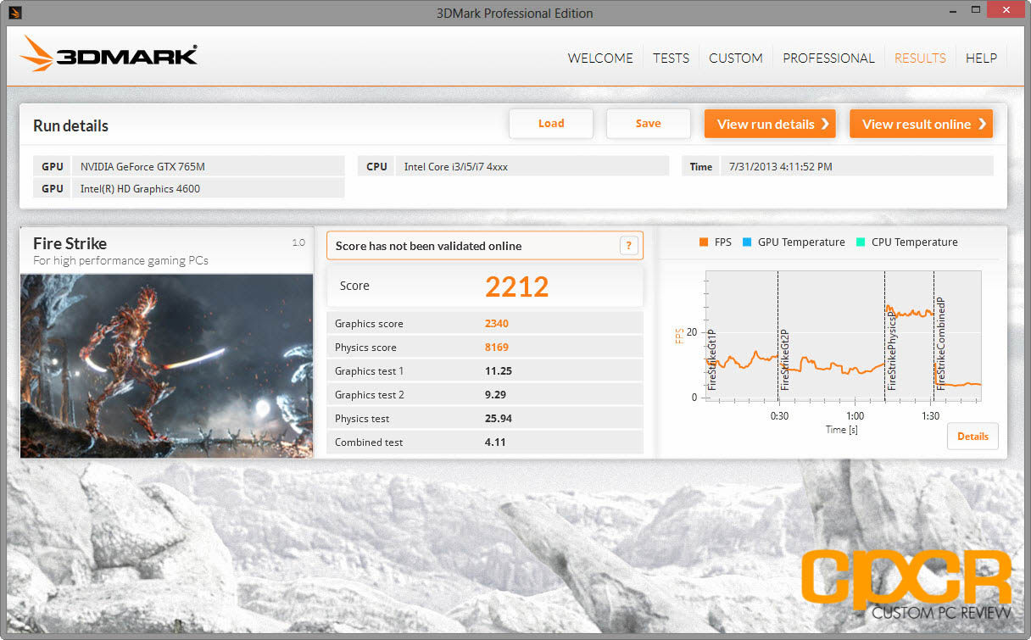Click the GPU Temperature legend label
This screenshot has width=1031, height=640.
[801, 242]
